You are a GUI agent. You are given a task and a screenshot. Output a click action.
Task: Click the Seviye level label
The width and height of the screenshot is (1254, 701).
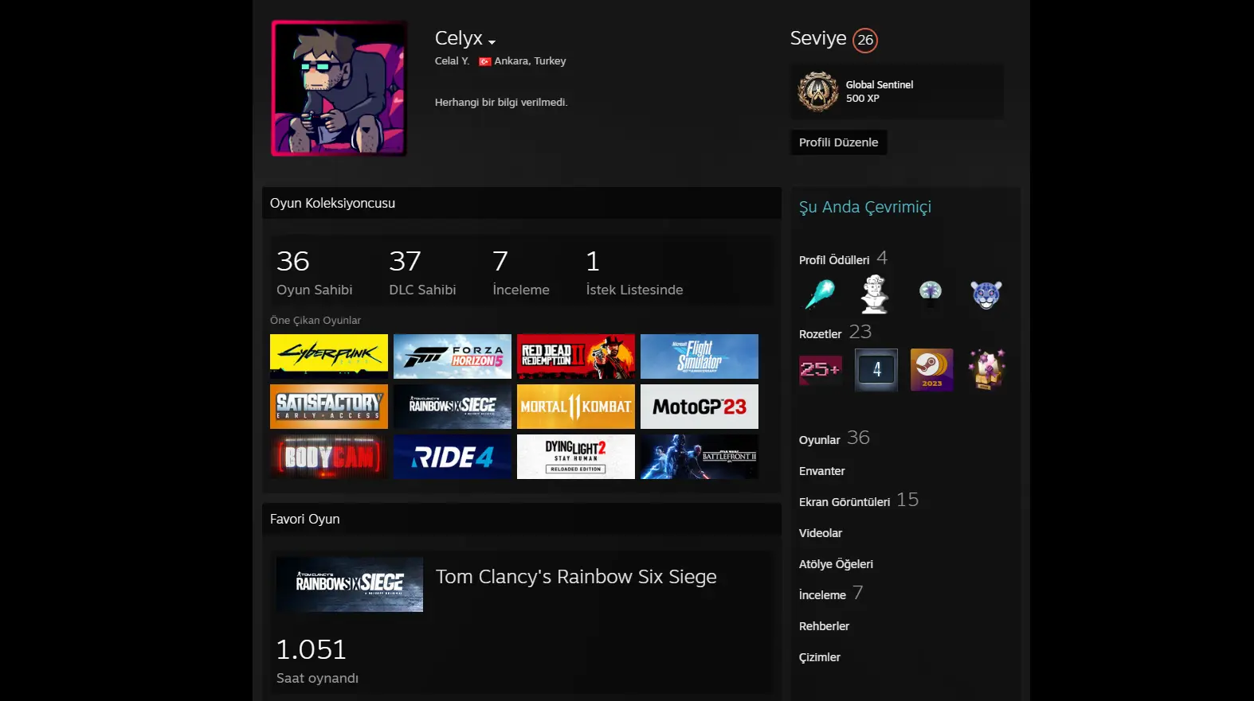(818, 38)
